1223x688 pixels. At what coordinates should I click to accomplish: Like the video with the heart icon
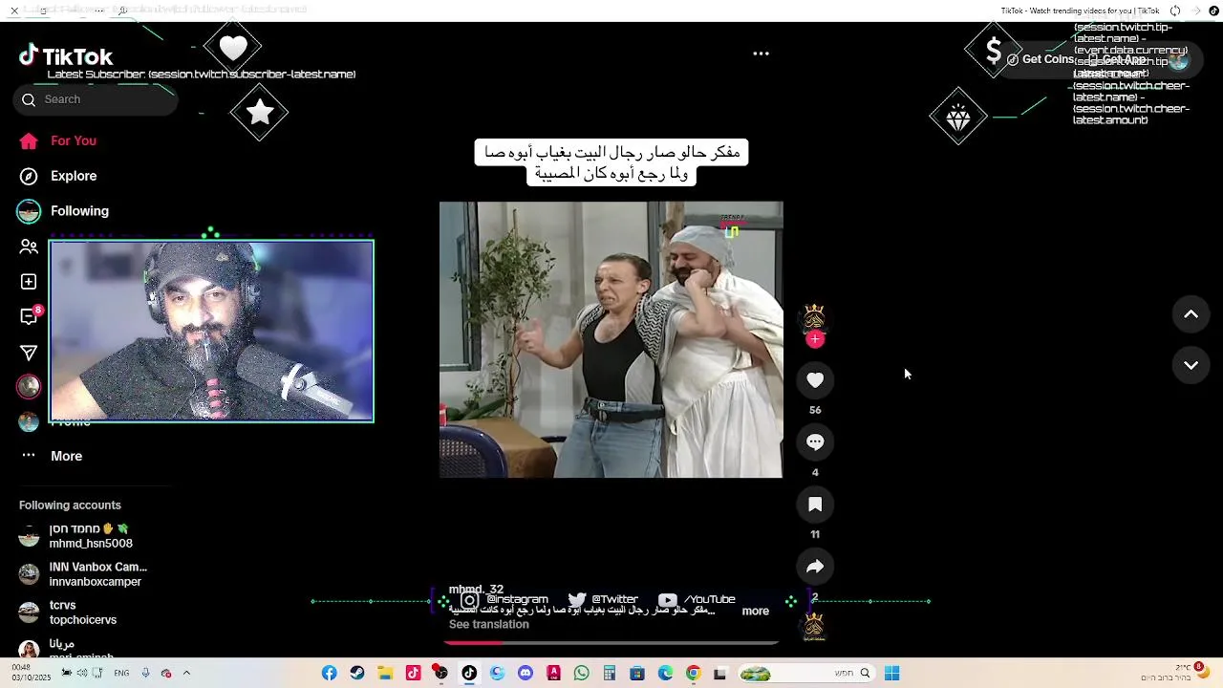(815, 380)
